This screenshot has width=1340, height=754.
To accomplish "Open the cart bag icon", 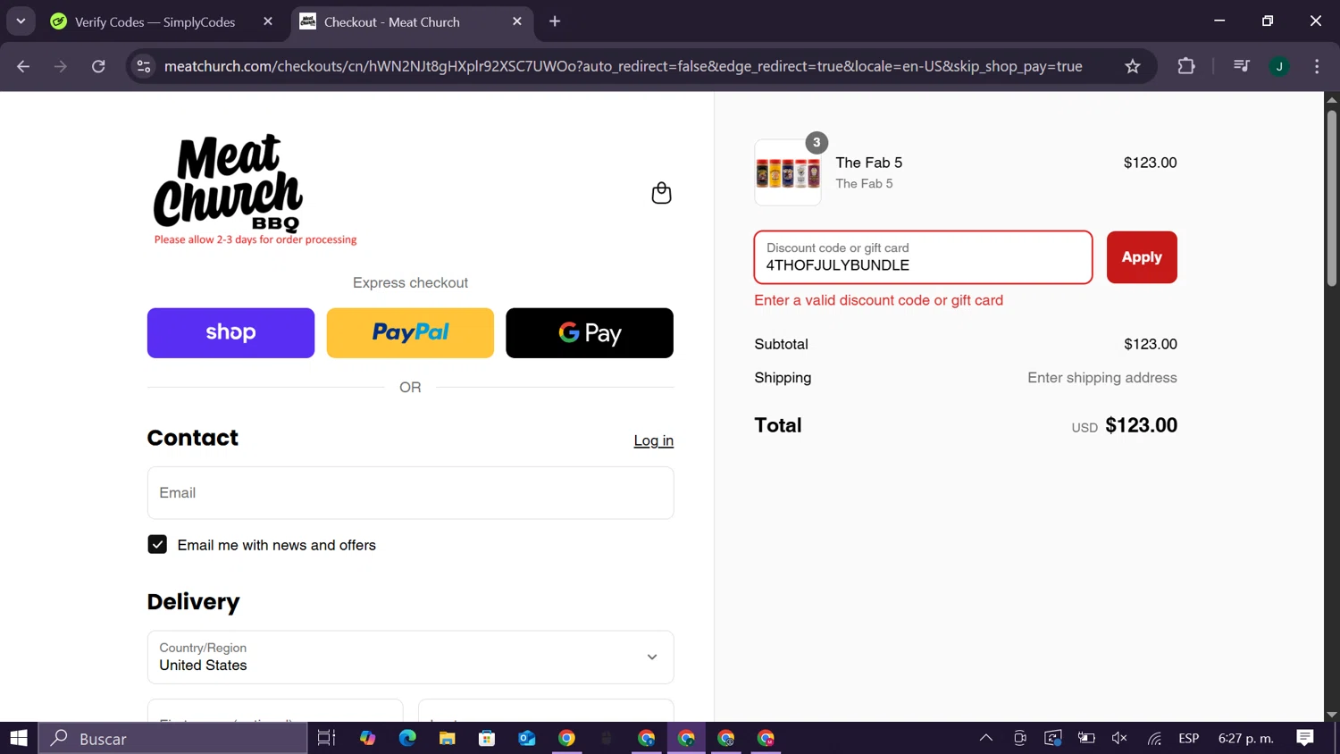I will pyautogui.click(x=661, y=193).
